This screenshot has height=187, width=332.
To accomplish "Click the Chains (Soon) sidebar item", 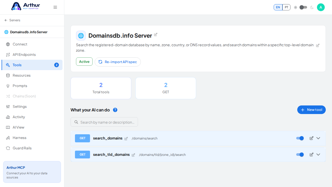I will click(32, 96).
